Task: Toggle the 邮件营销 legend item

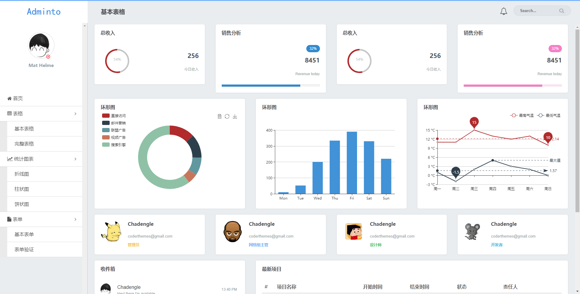Action: point(114,123)
